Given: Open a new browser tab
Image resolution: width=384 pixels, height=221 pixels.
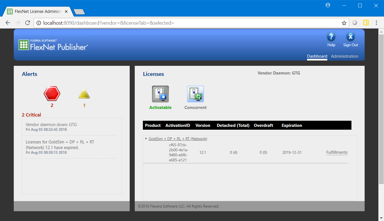Looking at the screenshot, I should click(x=79, y=12).
